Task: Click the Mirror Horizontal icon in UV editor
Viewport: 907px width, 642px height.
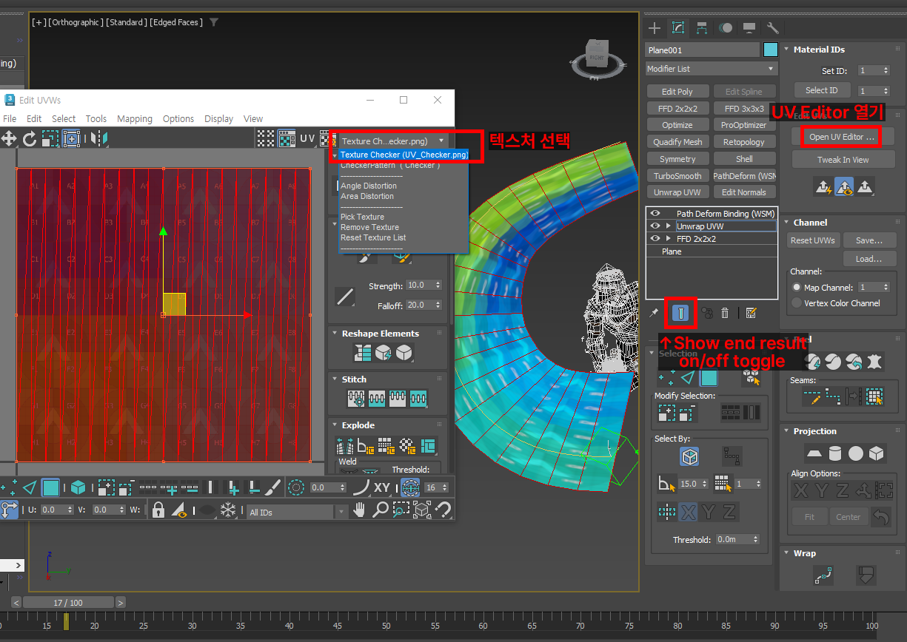Action: pyautogui.click(x=100, y=138)
